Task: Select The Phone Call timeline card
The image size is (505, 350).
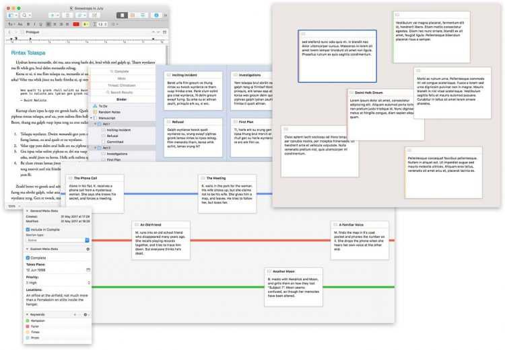Action: (95, 193)
